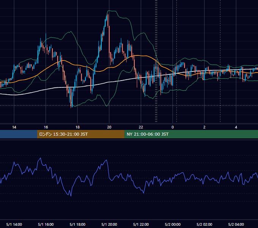The height and width of the screenshot is (228, 258).
Task: Click the 5/2 02:00 time label
Action: tap(205, 224)
